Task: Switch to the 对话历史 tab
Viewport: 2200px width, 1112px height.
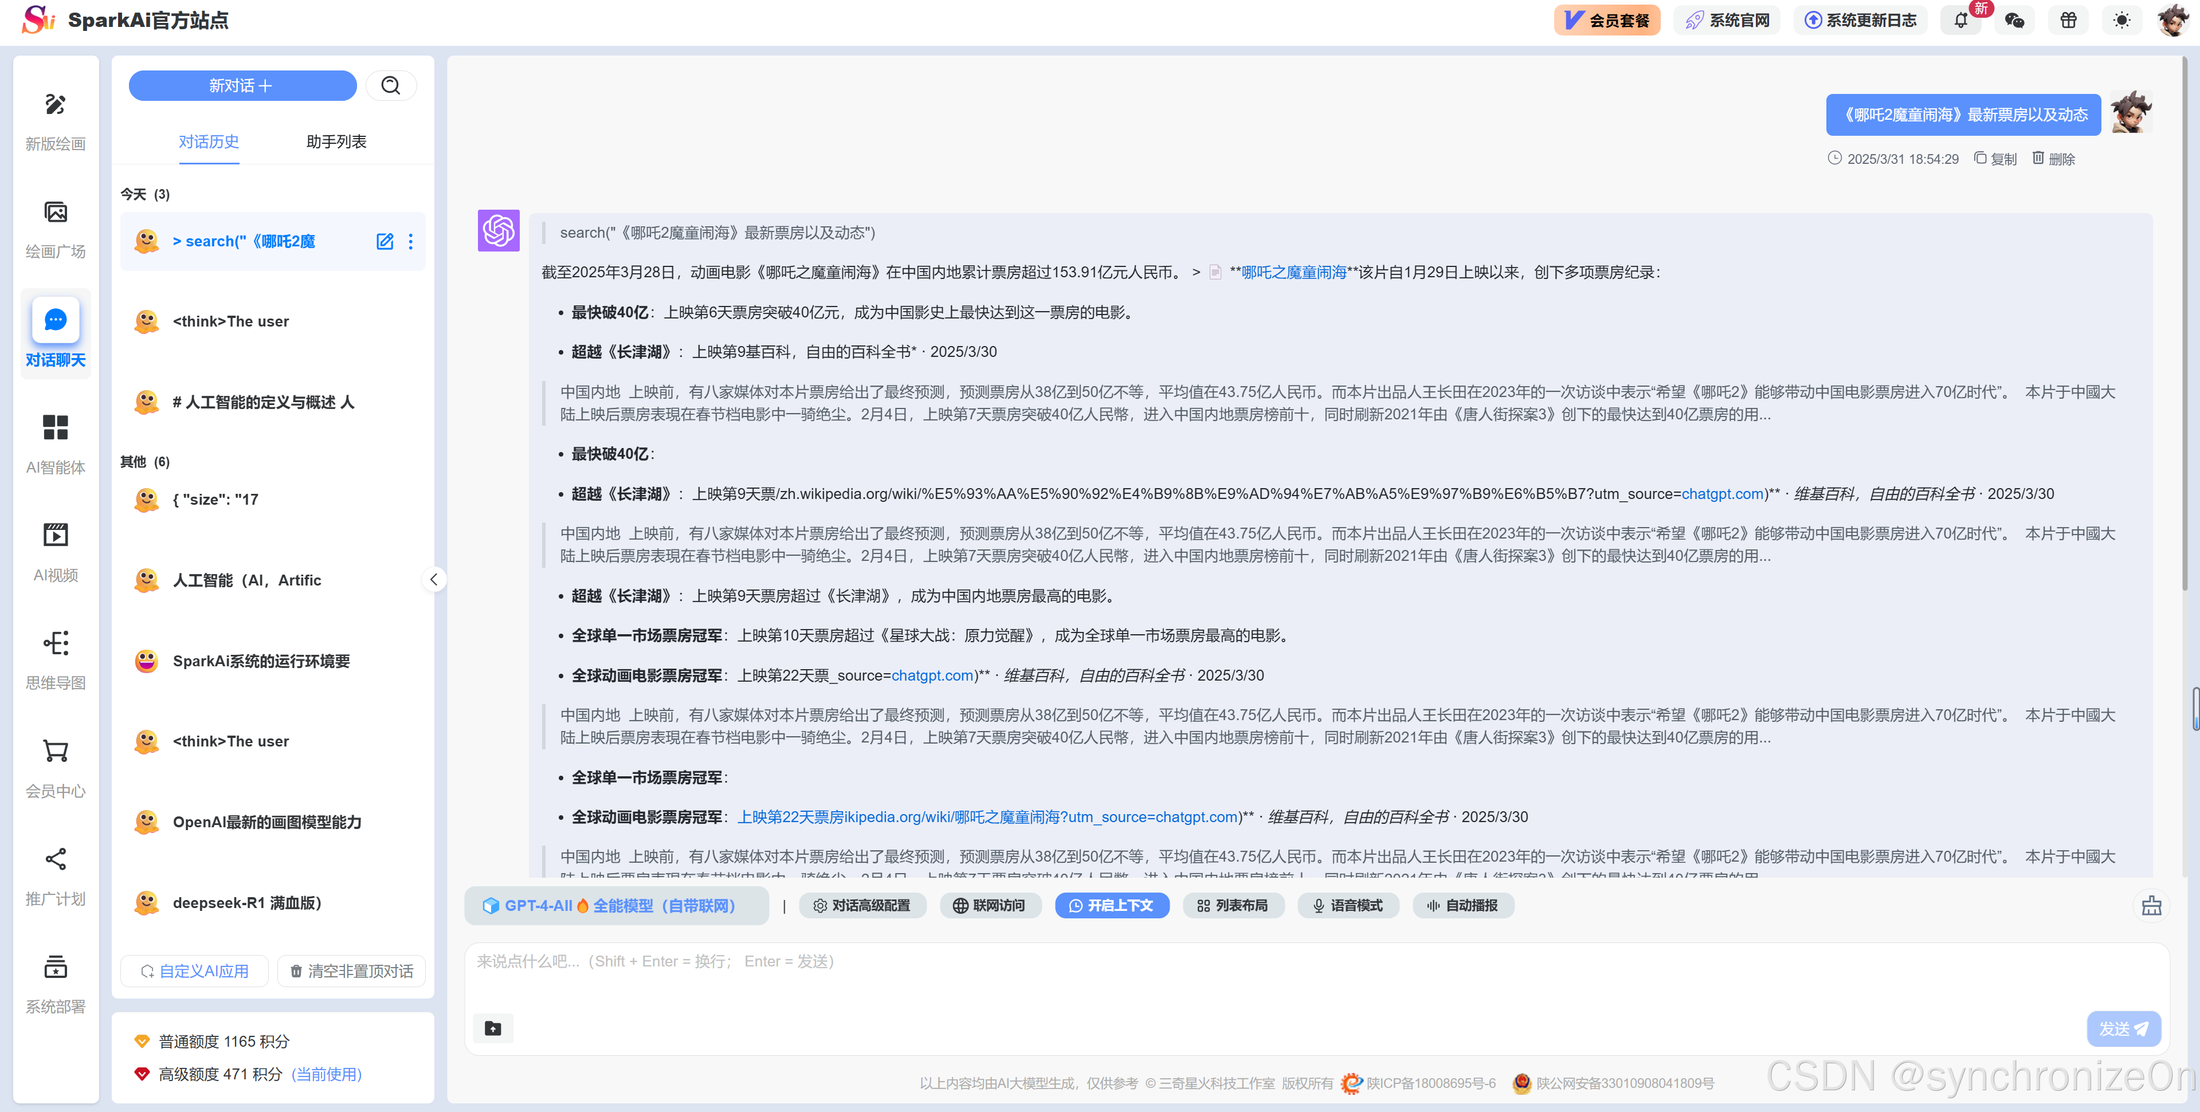Action: pos(209,142)
